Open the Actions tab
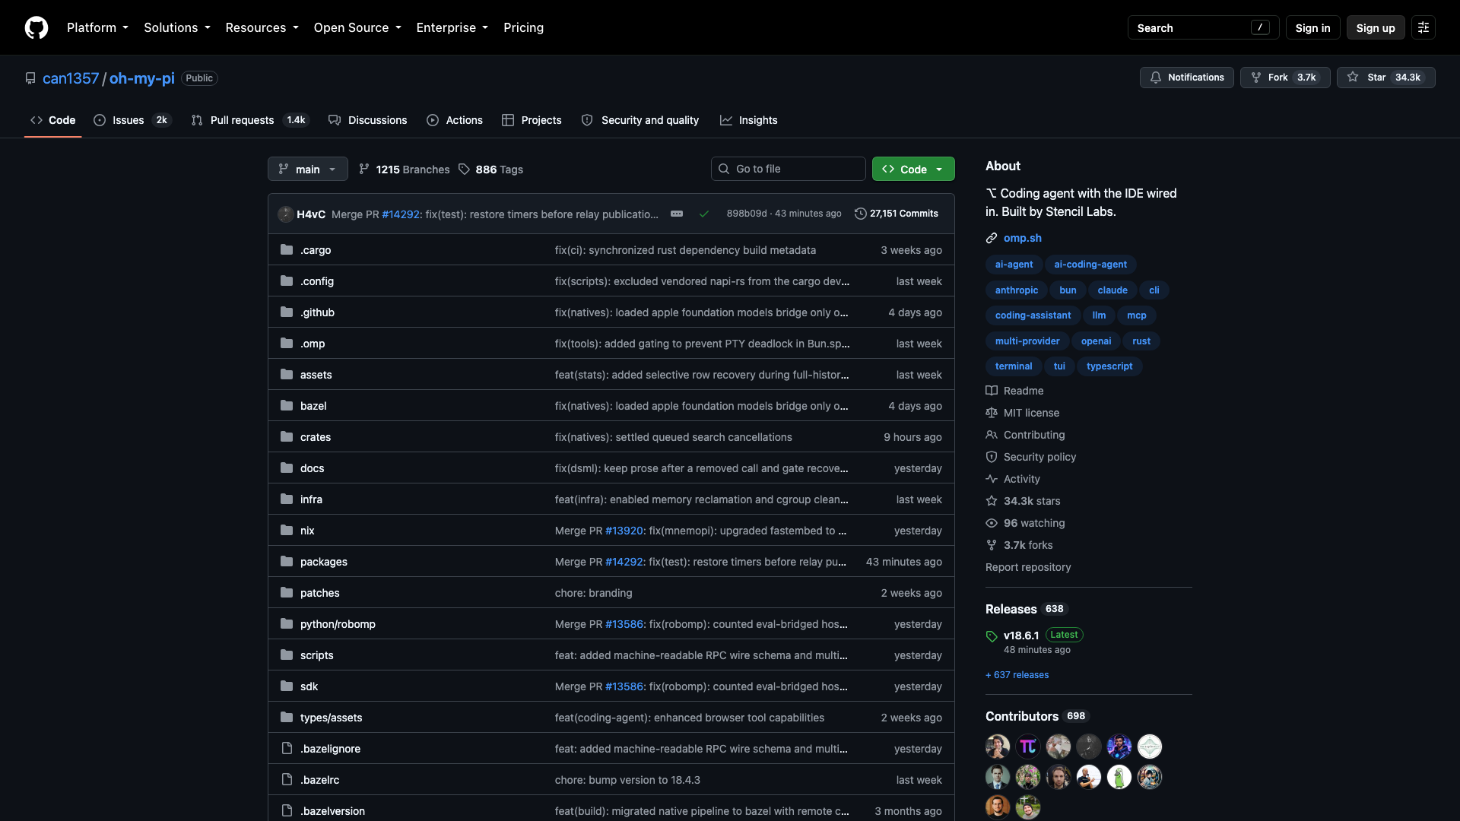1460x821 pixels. (455, 120)
